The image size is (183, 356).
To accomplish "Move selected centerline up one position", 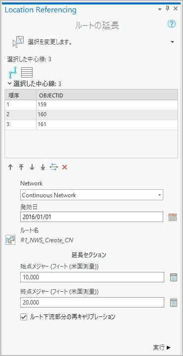I will click(10, 167).
